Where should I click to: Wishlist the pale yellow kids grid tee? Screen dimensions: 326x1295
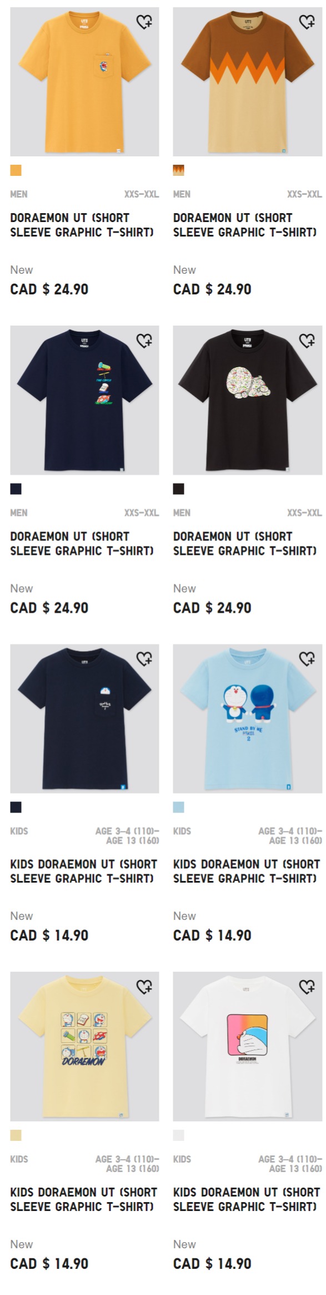click(144, 987)
